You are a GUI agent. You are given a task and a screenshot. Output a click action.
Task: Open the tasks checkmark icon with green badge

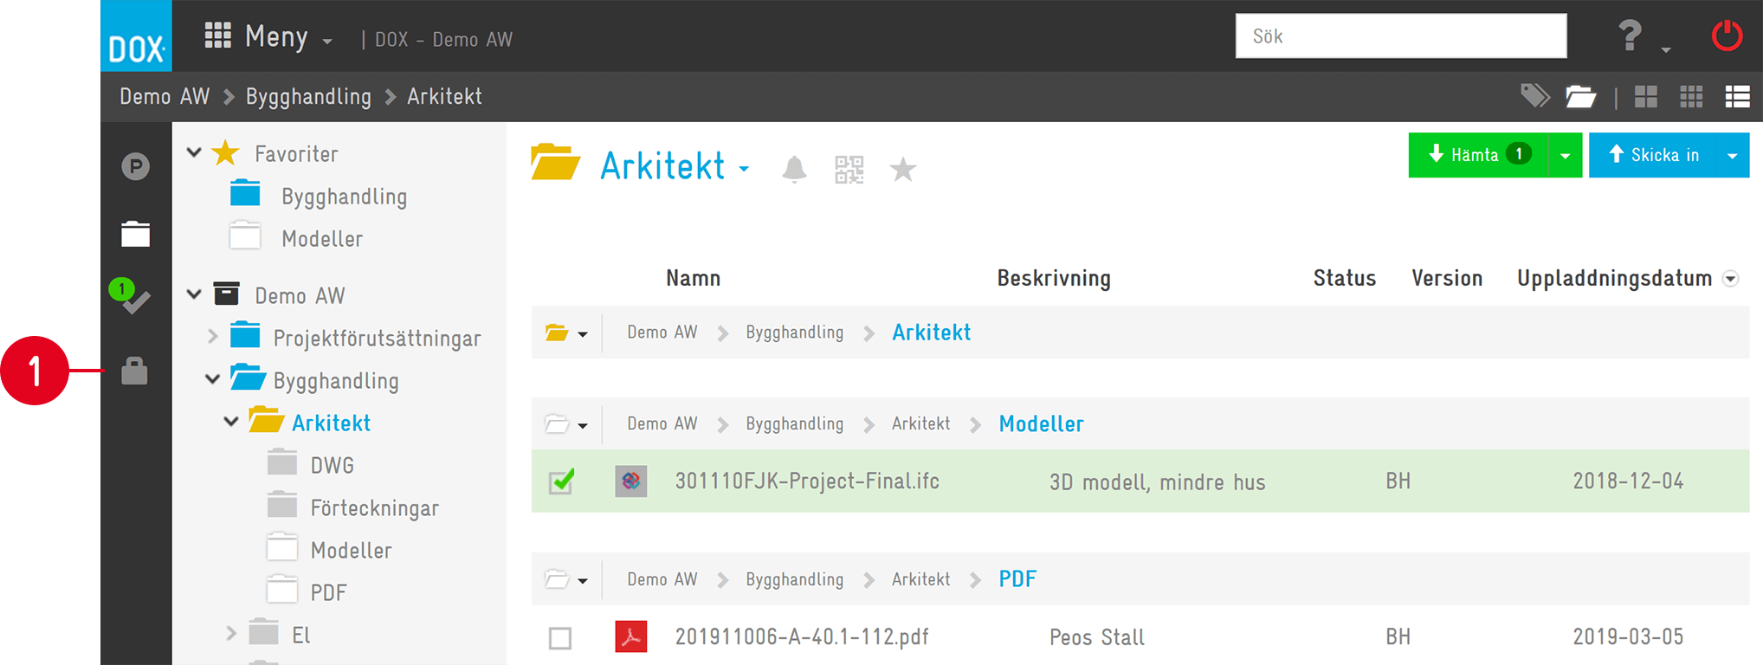[132, 297]
